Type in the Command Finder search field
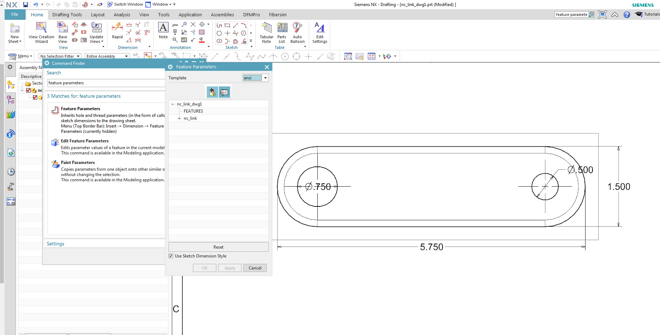Viewport: 660px width, 335px height. pyautogui.click(x=106, y=83)
